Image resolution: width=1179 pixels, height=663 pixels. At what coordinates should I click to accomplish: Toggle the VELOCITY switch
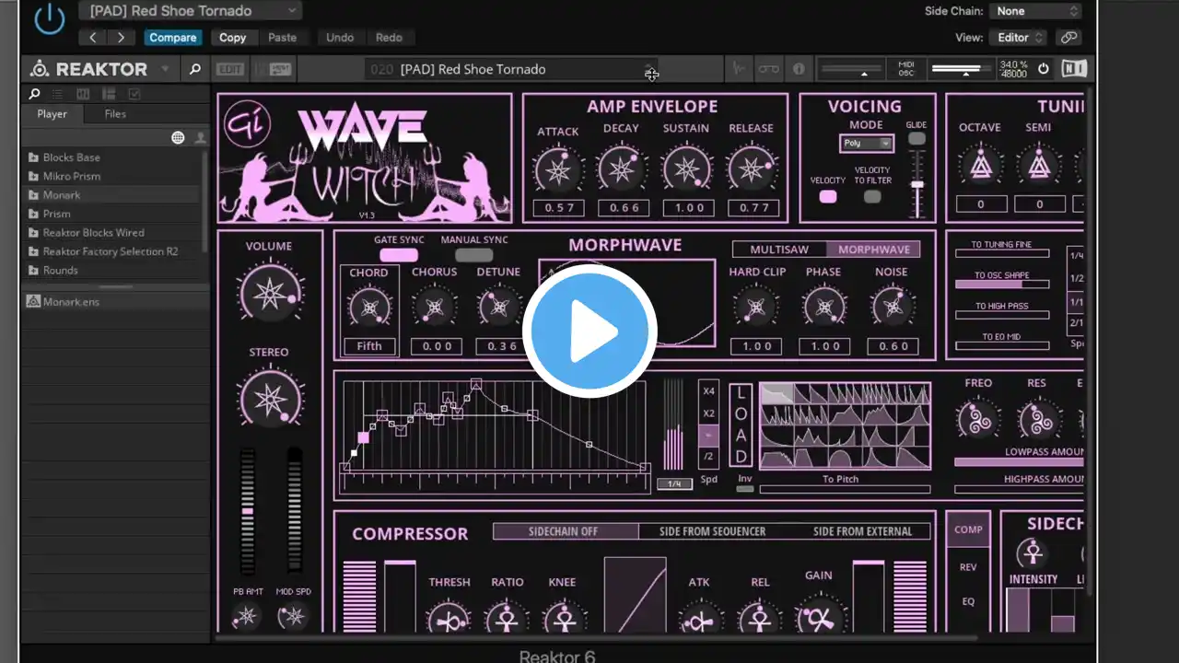(828, 196)
